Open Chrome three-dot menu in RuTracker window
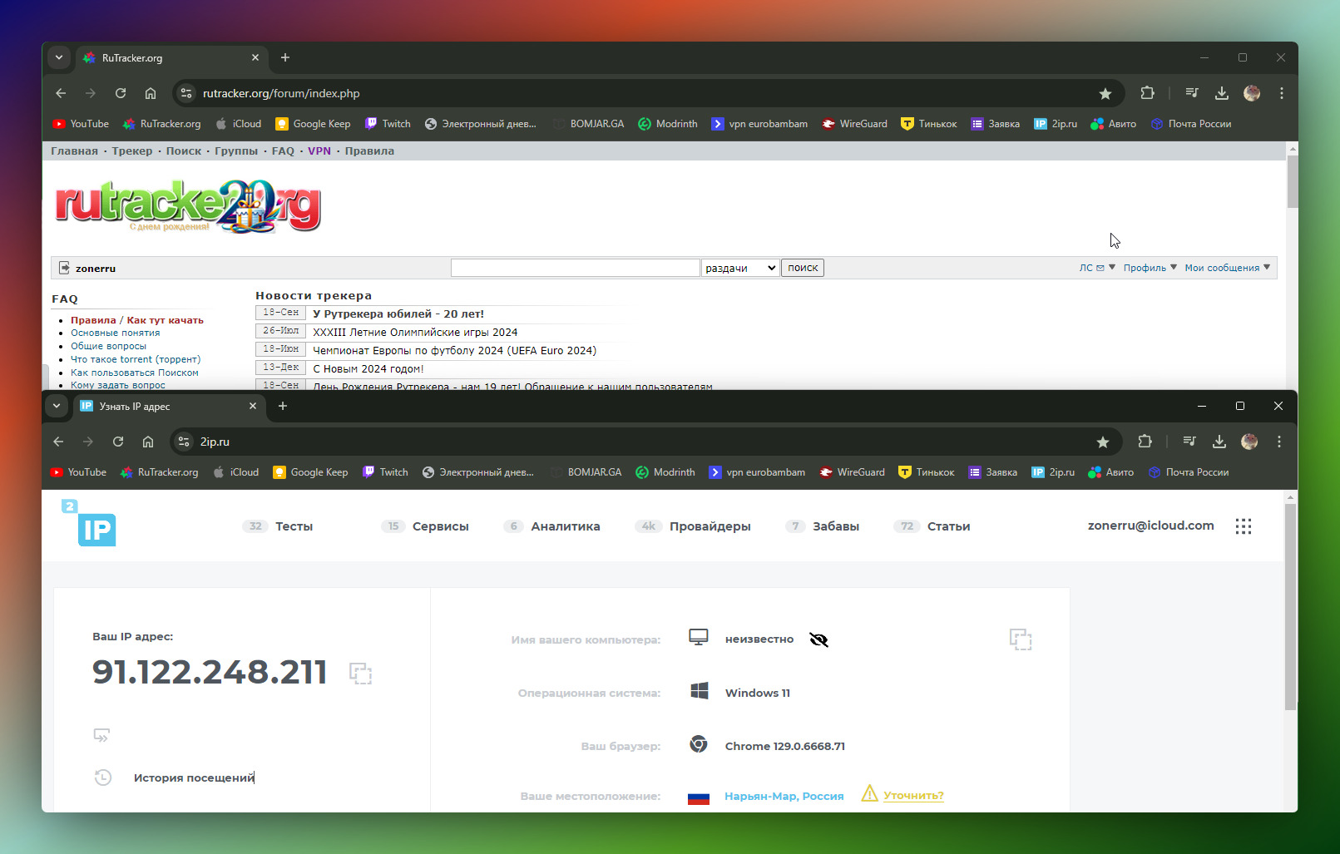This screenshot has height=854, width=1340. (1282, 93)
